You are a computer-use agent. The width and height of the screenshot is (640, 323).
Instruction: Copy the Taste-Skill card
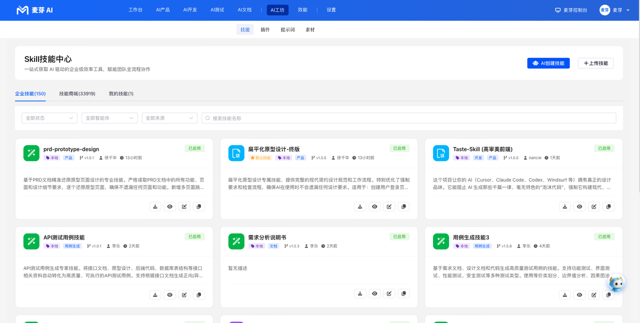[608, 206]
